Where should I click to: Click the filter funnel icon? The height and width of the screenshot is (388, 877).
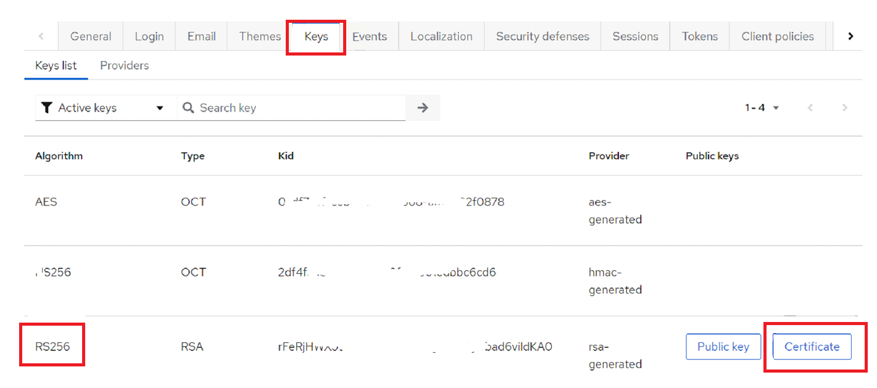[x=46, y=108]
